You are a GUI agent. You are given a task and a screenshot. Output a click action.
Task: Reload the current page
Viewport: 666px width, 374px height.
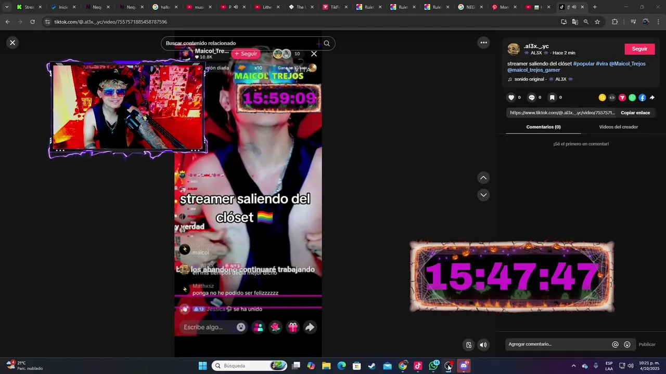32,22
